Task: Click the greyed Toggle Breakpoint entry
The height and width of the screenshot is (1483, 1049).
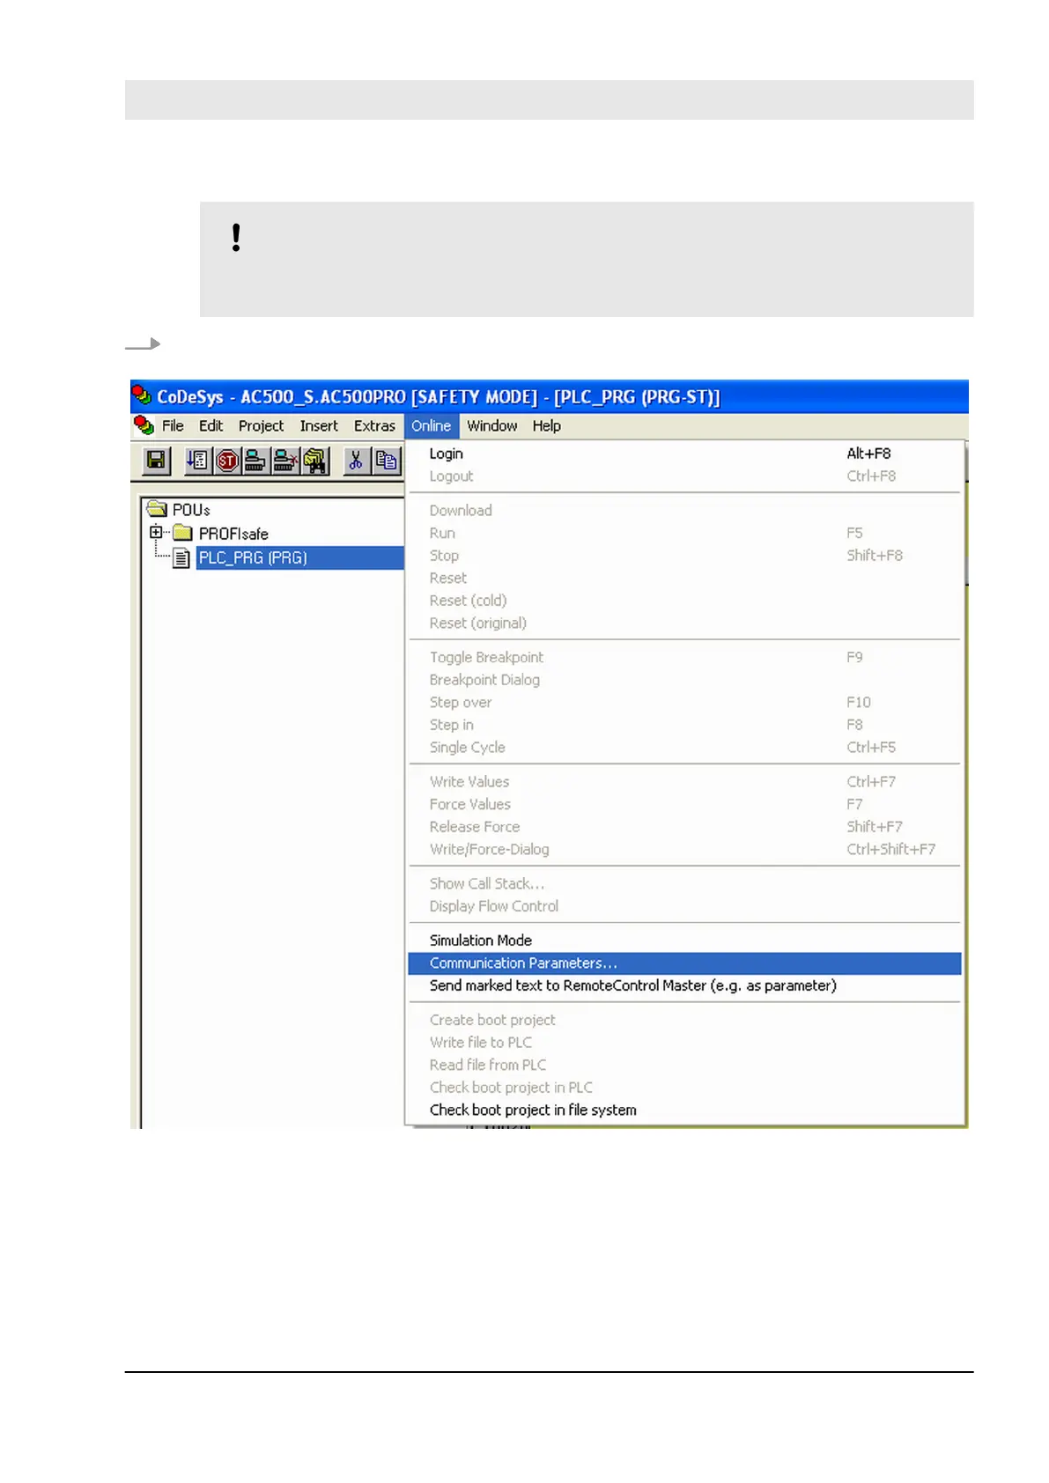Action: 684,658
